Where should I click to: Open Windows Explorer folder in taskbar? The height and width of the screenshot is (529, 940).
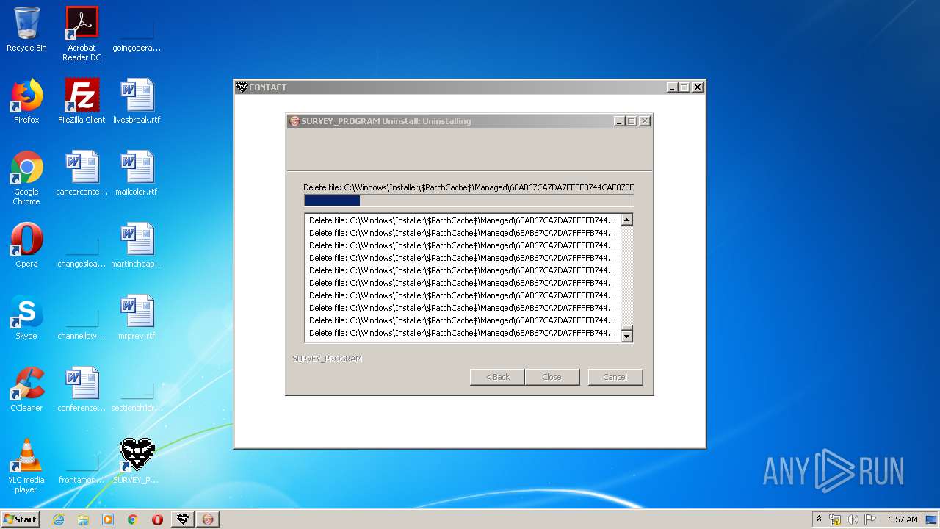(x=83, y=519)
